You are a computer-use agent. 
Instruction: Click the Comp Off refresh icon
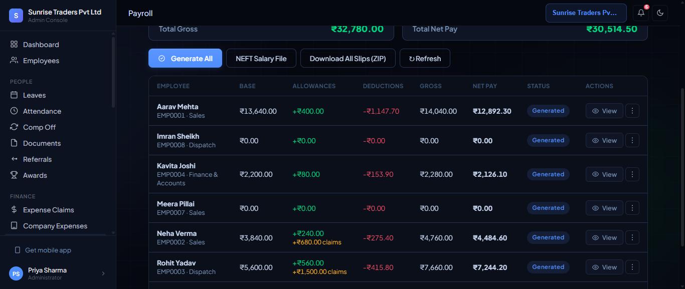(x=14, y=127)
